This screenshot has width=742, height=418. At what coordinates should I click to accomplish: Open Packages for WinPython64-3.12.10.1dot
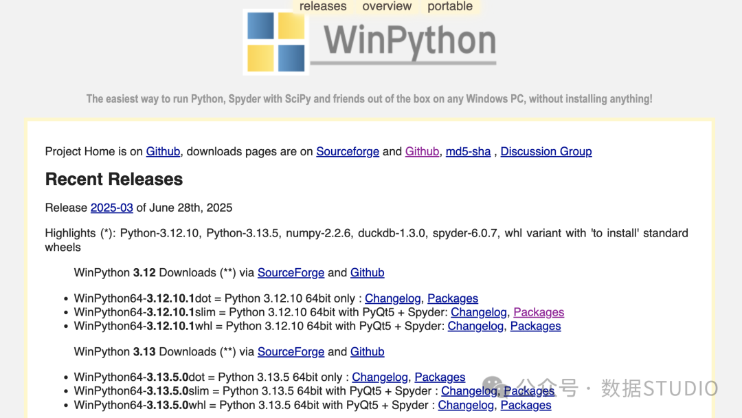click(452, 298)
